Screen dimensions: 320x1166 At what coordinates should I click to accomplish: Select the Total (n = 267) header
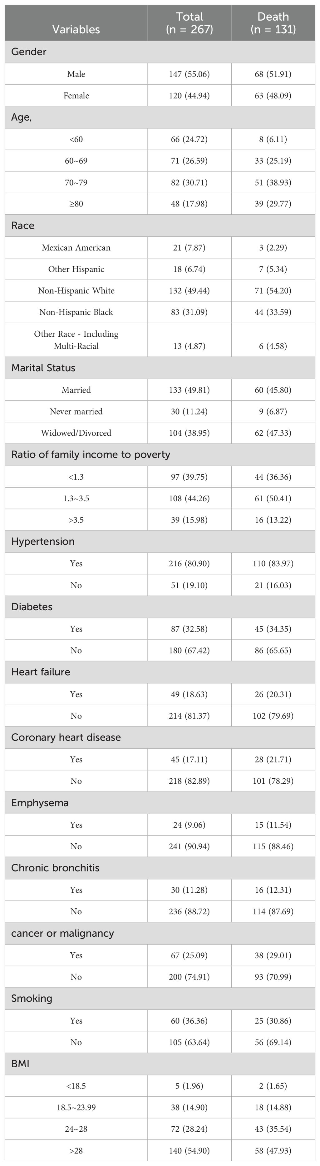(x=189, y=23)
